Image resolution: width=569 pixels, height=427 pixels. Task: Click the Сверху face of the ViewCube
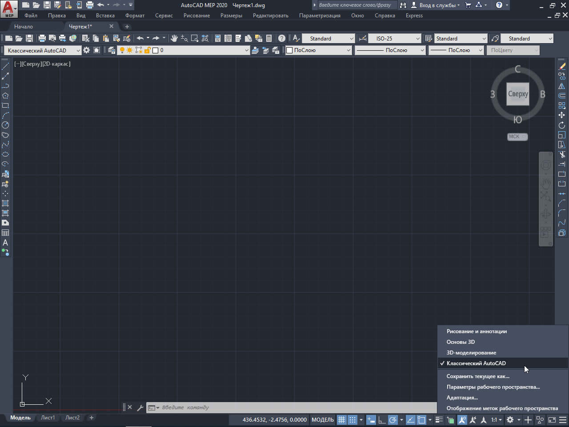click(518, 94)
